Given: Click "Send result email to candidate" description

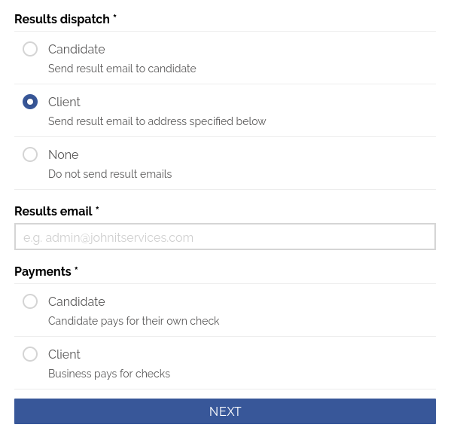Looking at the screenshot, I should [x=122, y=69].
